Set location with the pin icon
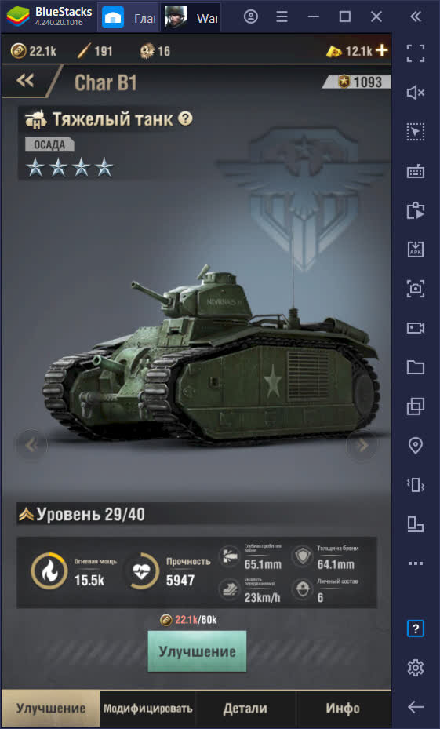The height and width of the screenshot is (729, 440). tap(416, 446)
